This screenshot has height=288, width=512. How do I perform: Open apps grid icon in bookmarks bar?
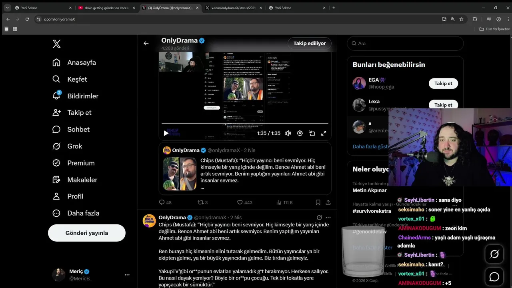tap(15, 29)
